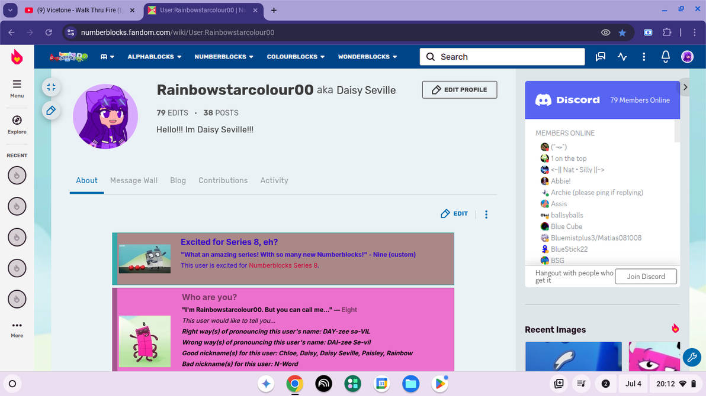Expand the NUMBERBLOCKS dropdown menu

pos(224,57)
